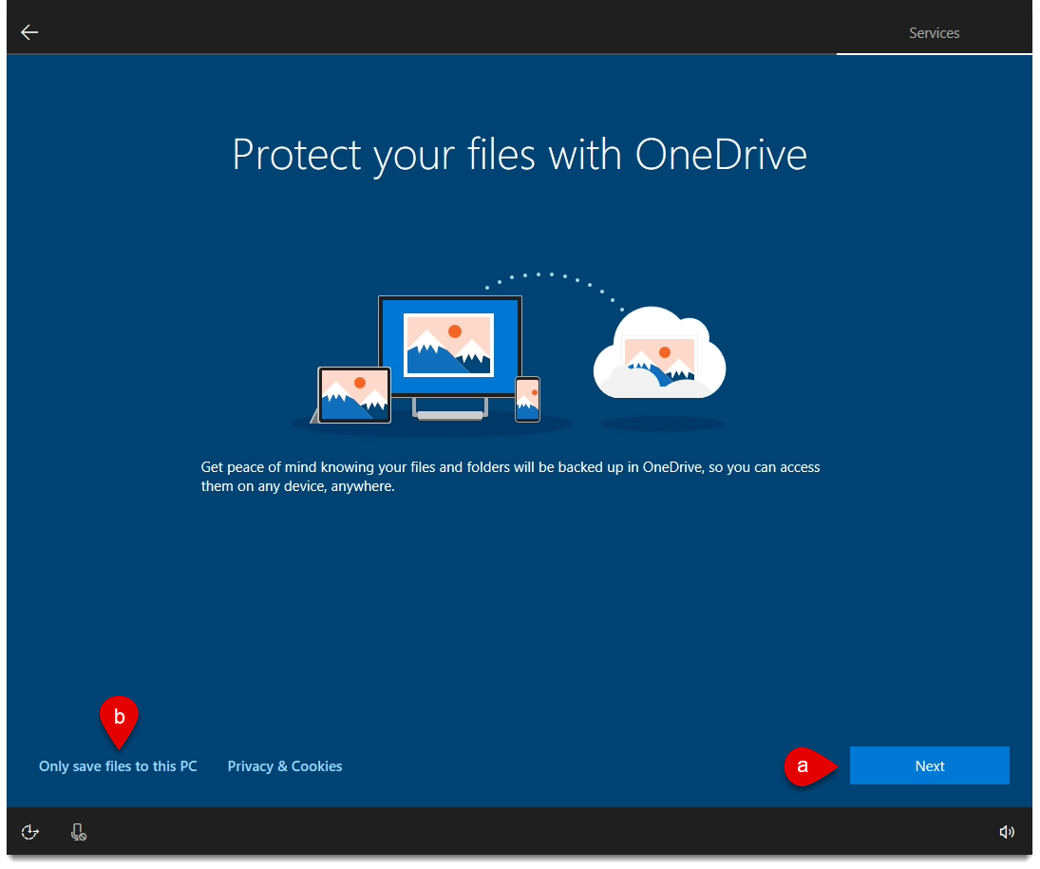This screenshot has width=1040, height=869.
Task: Open the Privacy & Cookies link
Action: click(x=285, y=766)
